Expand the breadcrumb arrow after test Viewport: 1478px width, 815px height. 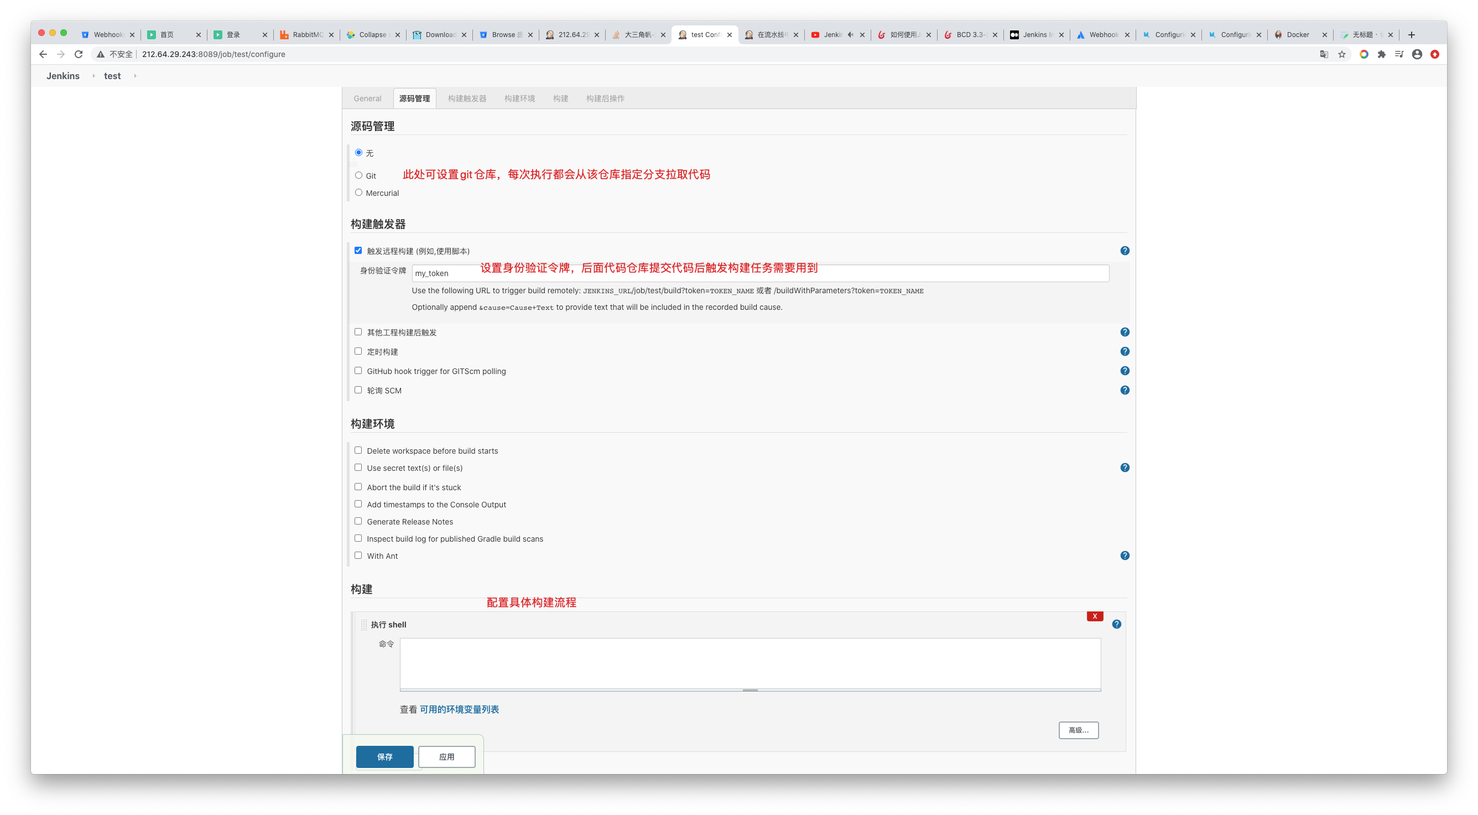coord(135,76)
